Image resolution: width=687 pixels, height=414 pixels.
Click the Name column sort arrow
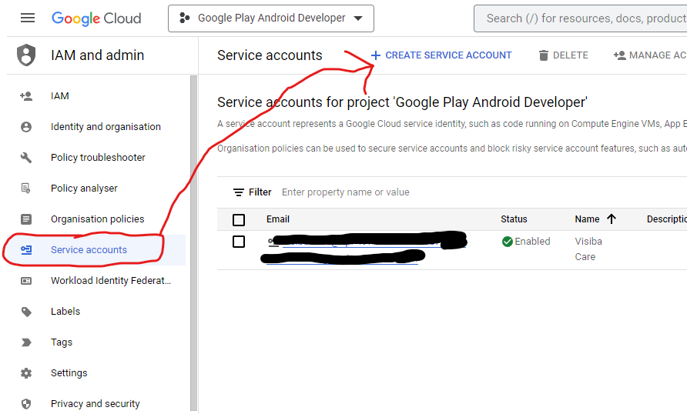[x=612, y=219]
